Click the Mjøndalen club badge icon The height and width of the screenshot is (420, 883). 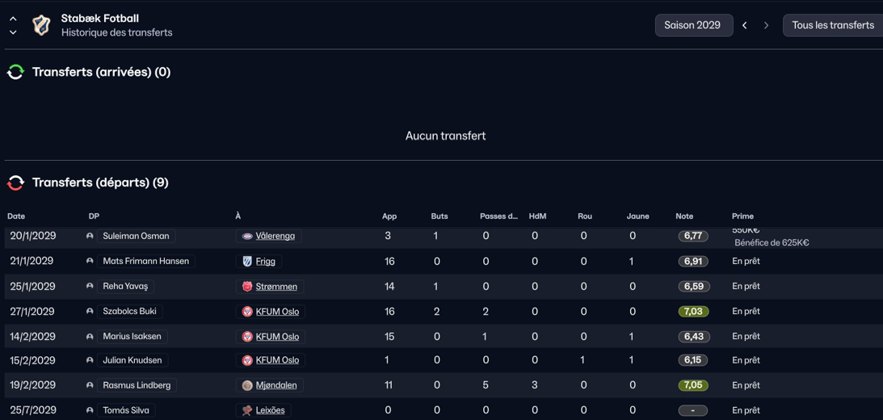point(247,386)
